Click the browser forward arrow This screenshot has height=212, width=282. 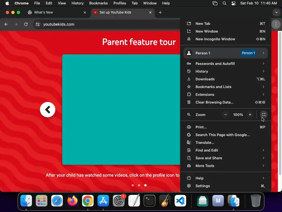16,24
